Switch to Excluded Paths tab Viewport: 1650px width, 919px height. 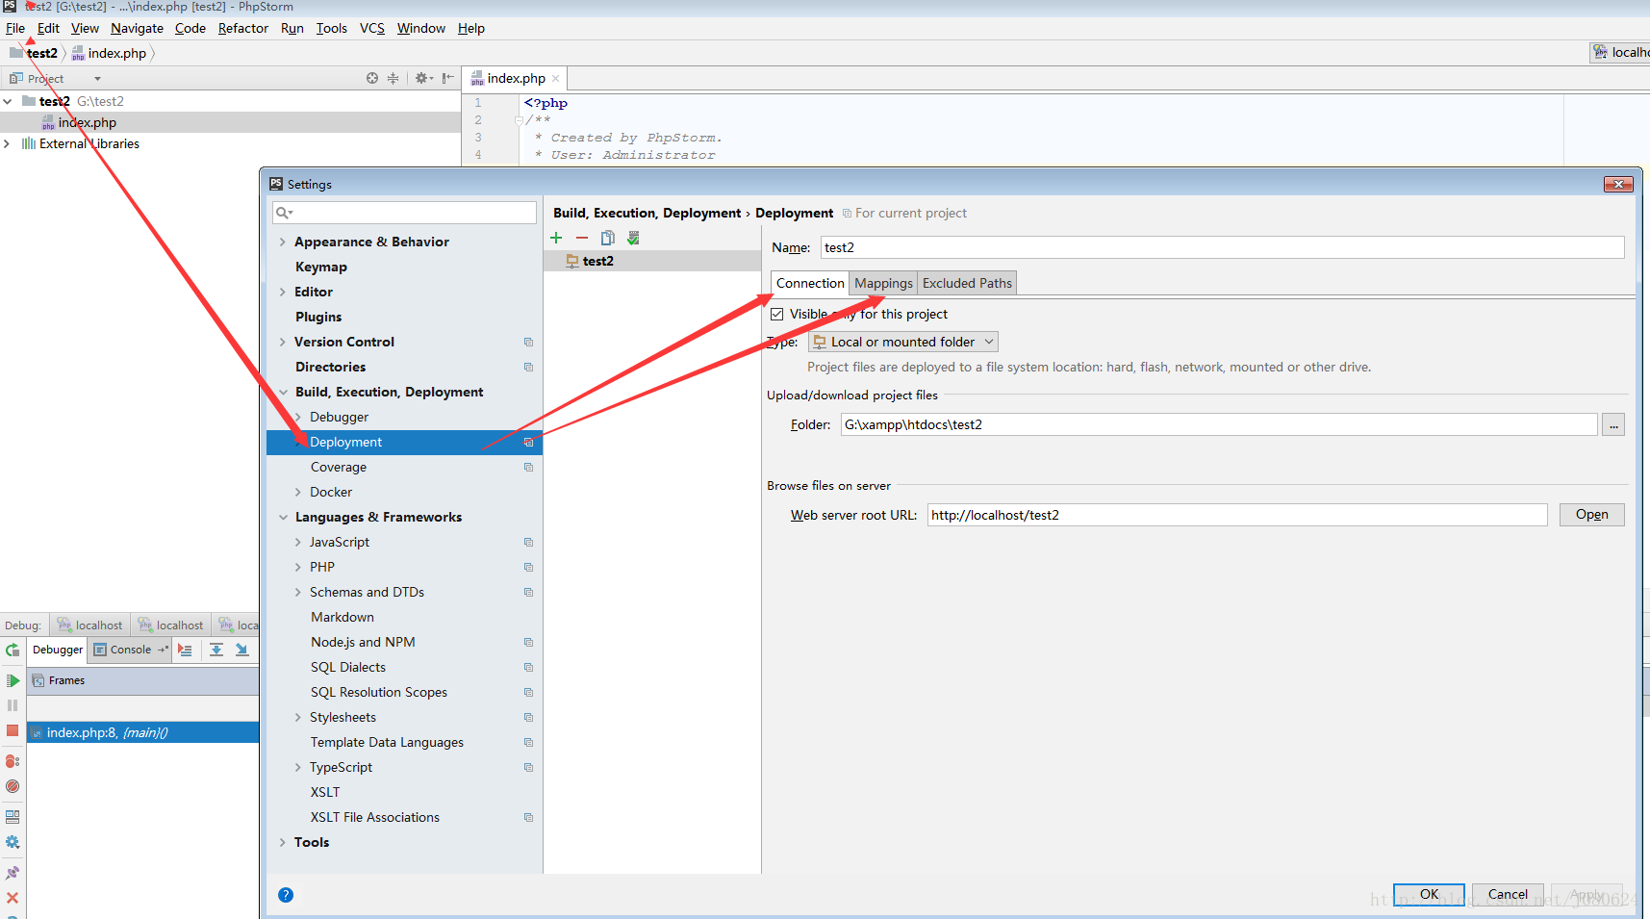pyautogui.click(x=967, y=283)
